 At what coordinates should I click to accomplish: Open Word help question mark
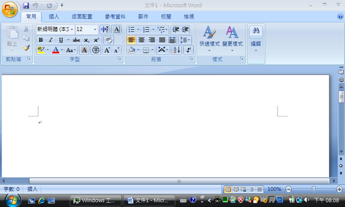(340, 16)
